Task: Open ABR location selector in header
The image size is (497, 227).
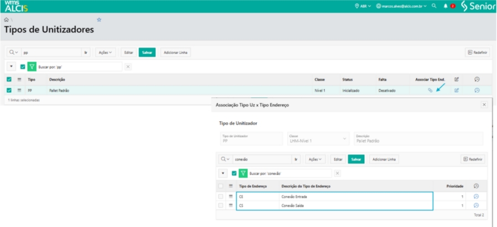Action: 363,6
